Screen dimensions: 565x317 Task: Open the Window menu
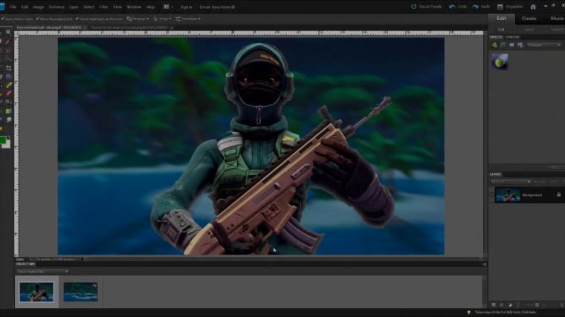pyautogui.click(x=134, y=7)
